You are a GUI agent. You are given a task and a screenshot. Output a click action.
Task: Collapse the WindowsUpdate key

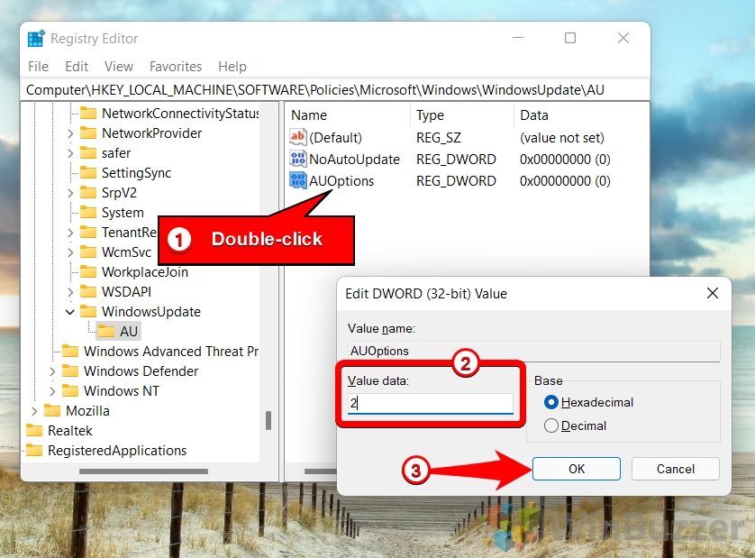(x=70, y=312)
